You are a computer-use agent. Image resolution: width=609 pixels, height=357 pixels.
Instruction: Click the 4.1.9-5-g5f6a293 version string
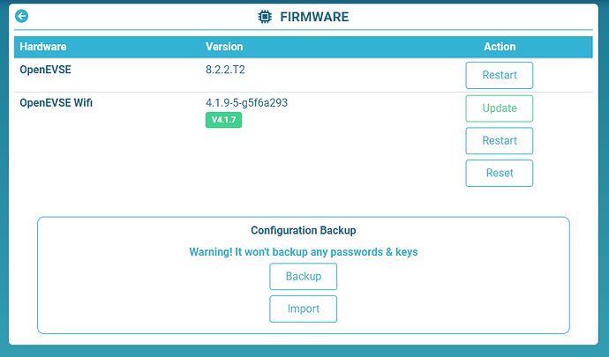246,103
